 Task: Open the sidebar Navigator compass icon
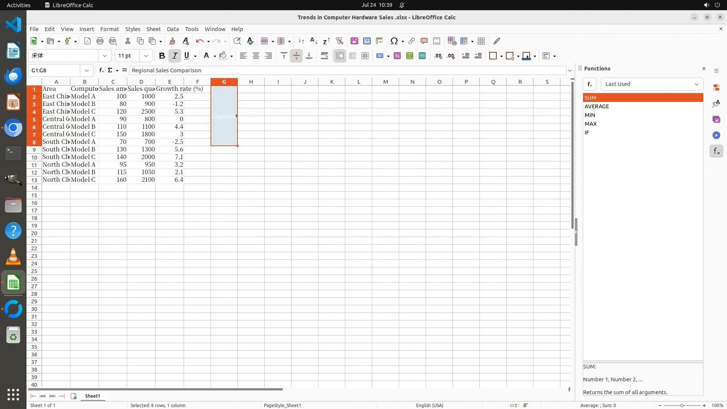716,135
